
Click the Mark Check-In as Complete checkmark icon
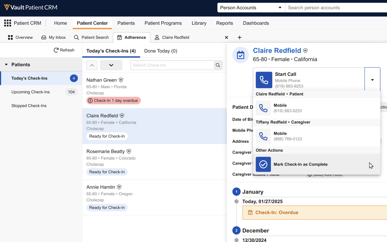[263, 164]
